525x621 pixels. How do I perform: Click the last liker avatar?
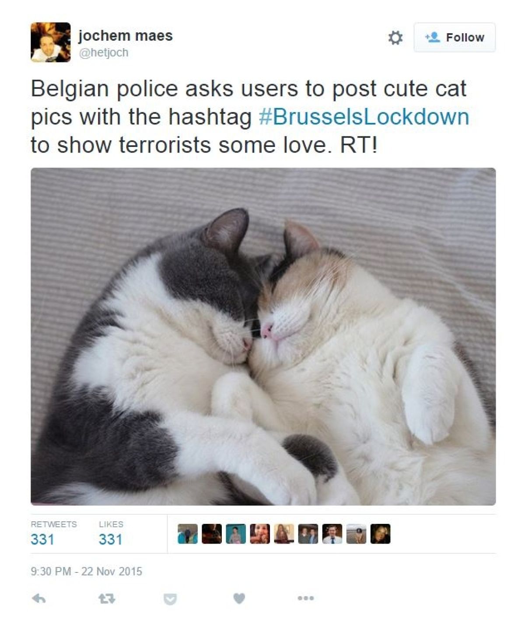380,534
